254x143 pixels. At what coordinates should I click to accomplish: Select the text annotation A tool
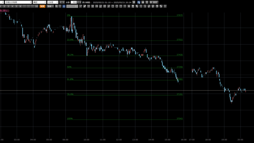tap(129, 6)
